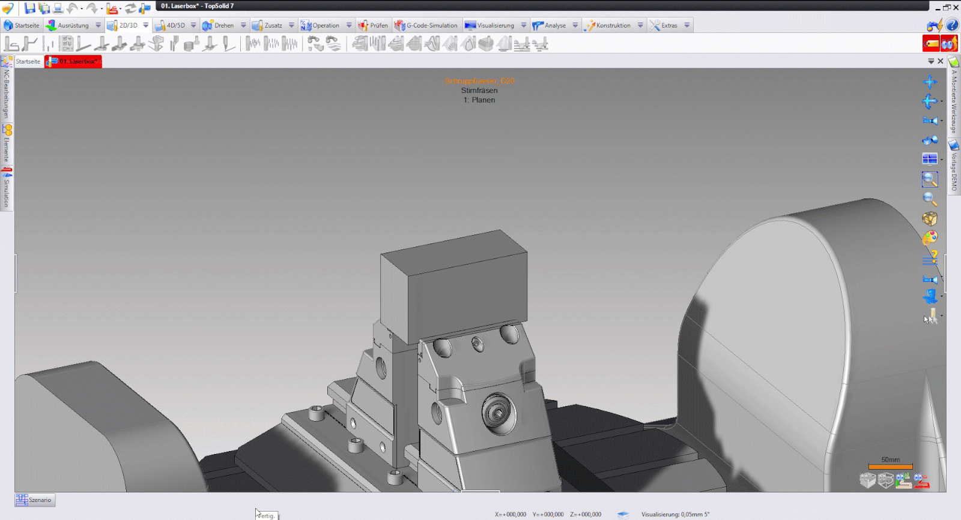
Task: Click the Save icon in quick access toolbar
Action: tap(29, 8)
